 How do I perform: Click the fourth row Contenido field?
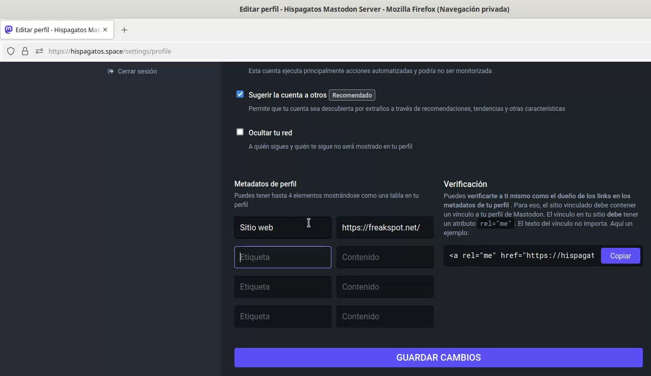click(x=384, y=316)
